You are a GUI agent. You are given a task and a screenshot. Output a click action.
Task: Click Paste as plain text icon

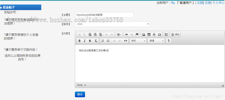pyautogui.click(x=95, y=34)
